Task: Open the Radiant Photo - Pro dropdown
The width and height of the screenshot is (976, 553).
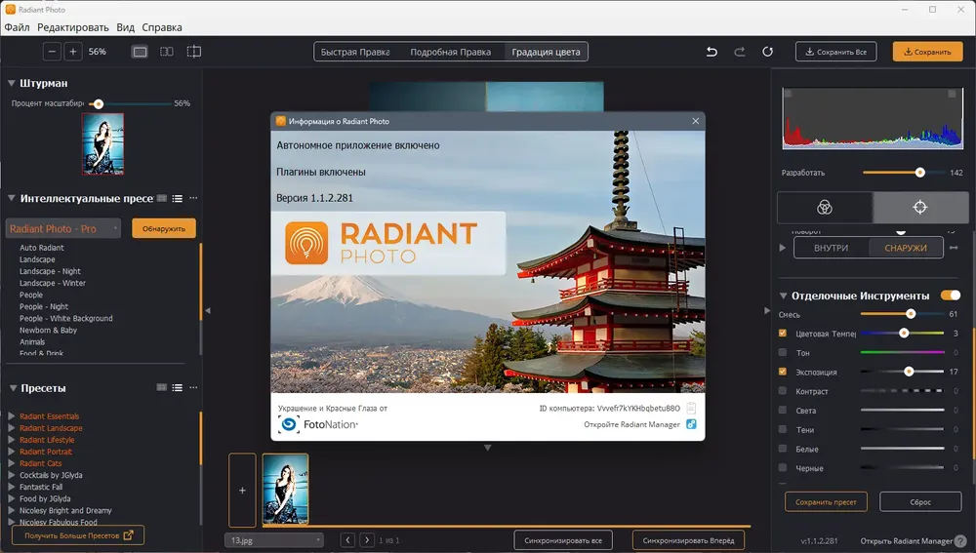Action: coord(62,228)
